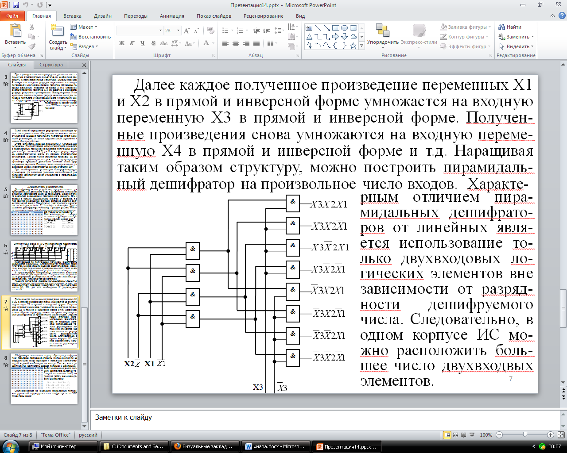The width and height of the screenshot is (567, 453).
Task: Switch to the Анимация tab
Action: click(x=172, y=16)
